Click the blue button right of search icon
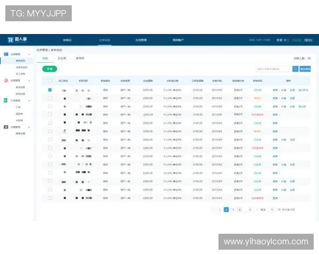 pos(306,69)
